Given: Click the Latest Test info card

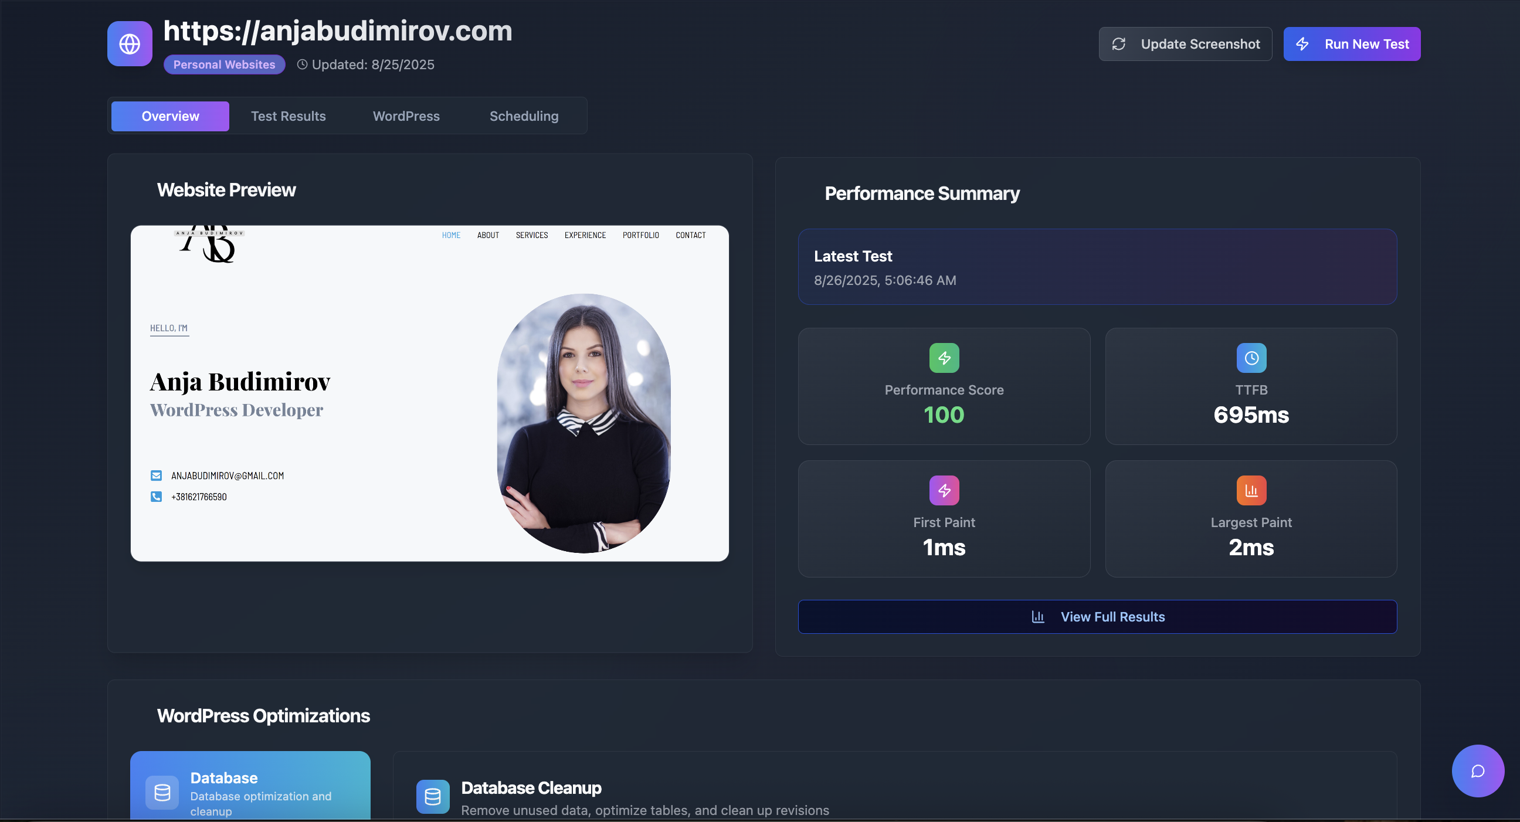Looking at the screenshot, I should (x=1097, y=267).
